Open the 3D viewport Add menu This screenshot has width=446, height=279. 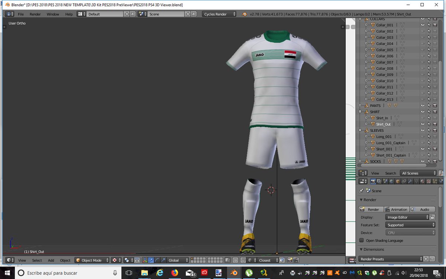pyautogui.click(x=51, y=260)
